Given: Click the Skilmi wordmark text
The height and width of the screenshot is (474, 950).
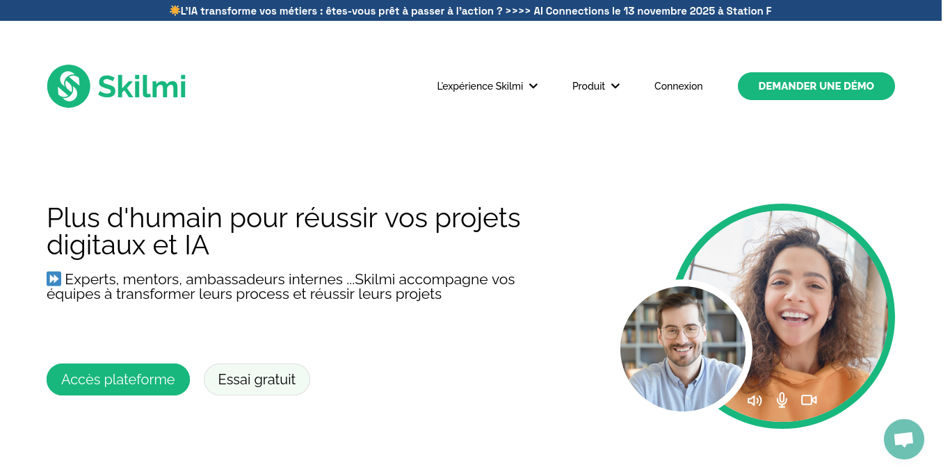Looking at the screenshot, I should click(141, 85).
